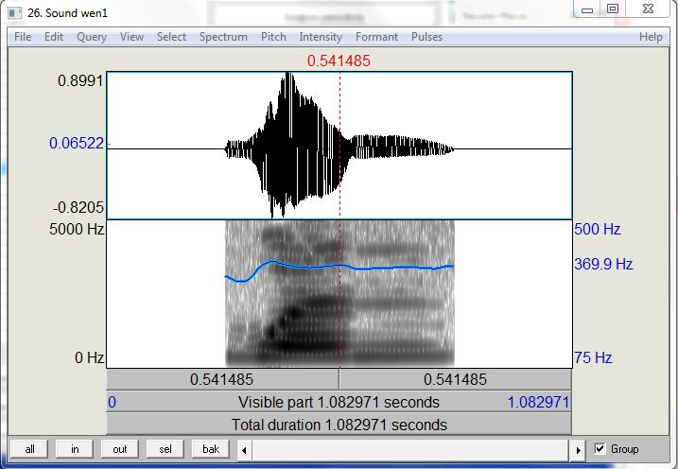Open the Intensity menu
Screen dimensions: 678x469
[x=321, y=37]
